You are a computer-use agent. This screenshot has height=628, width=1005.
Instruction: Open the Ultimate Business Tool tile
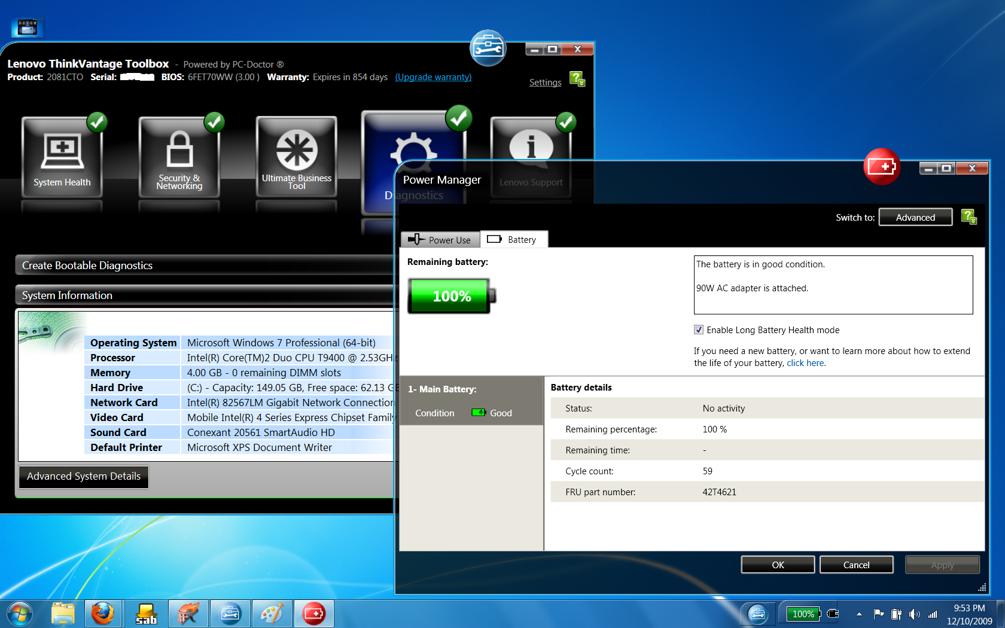[x=297, y=157]
